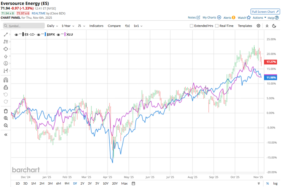Open the chart type bar style dropdown
Screen dimensions: 283x187
(81, 26)
